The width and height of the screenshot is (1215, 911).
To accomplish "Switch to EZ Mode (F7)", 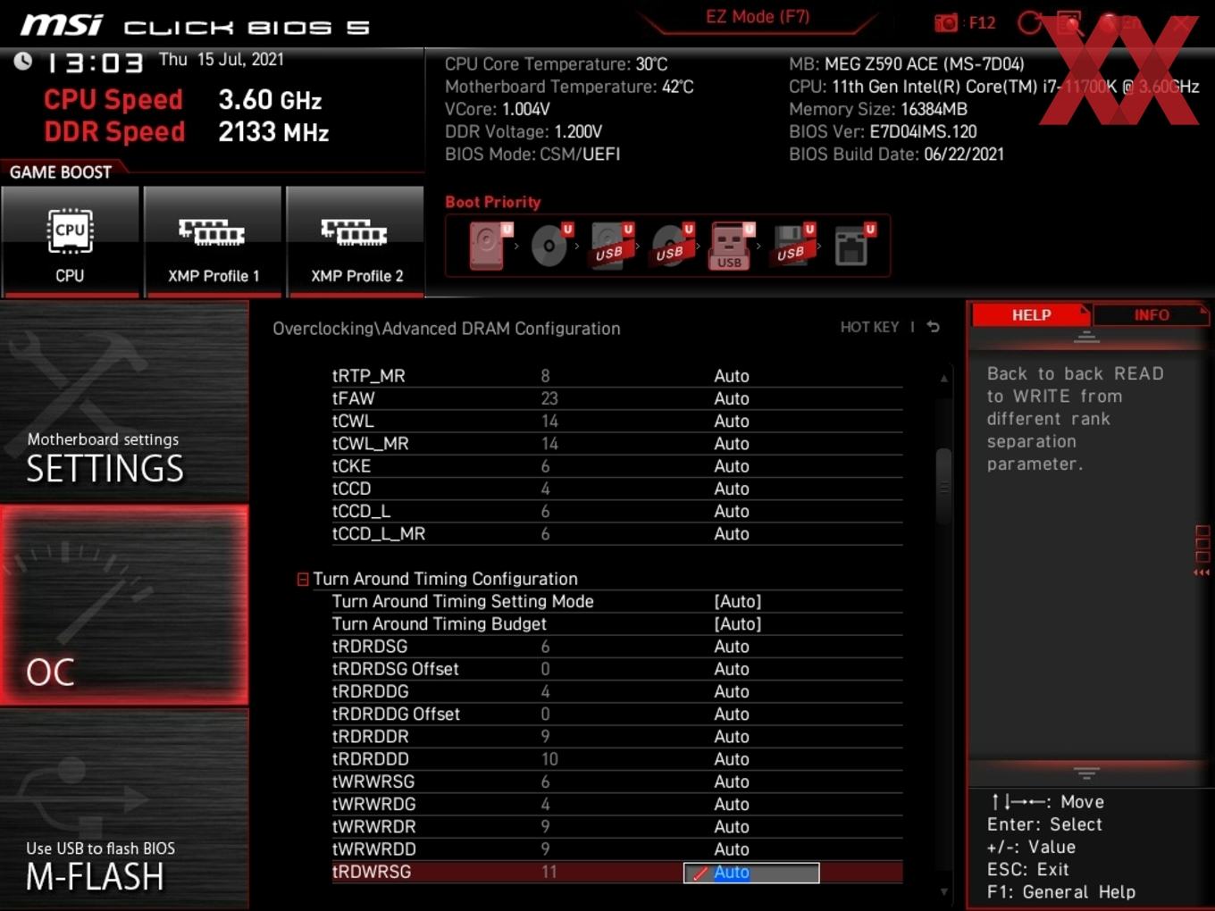I will click(758, 17).
